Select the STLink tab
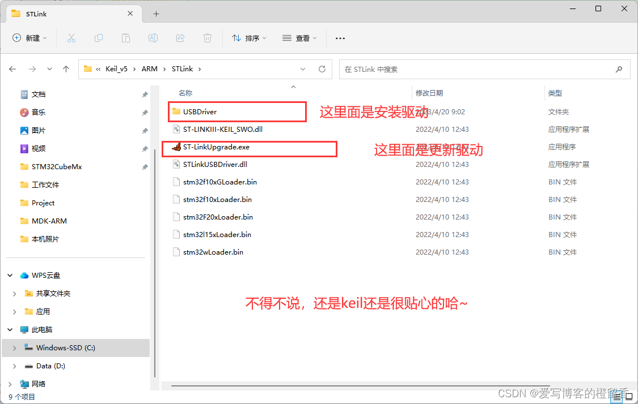The width and height of the screenshot is (638, 404). (73, 14)
